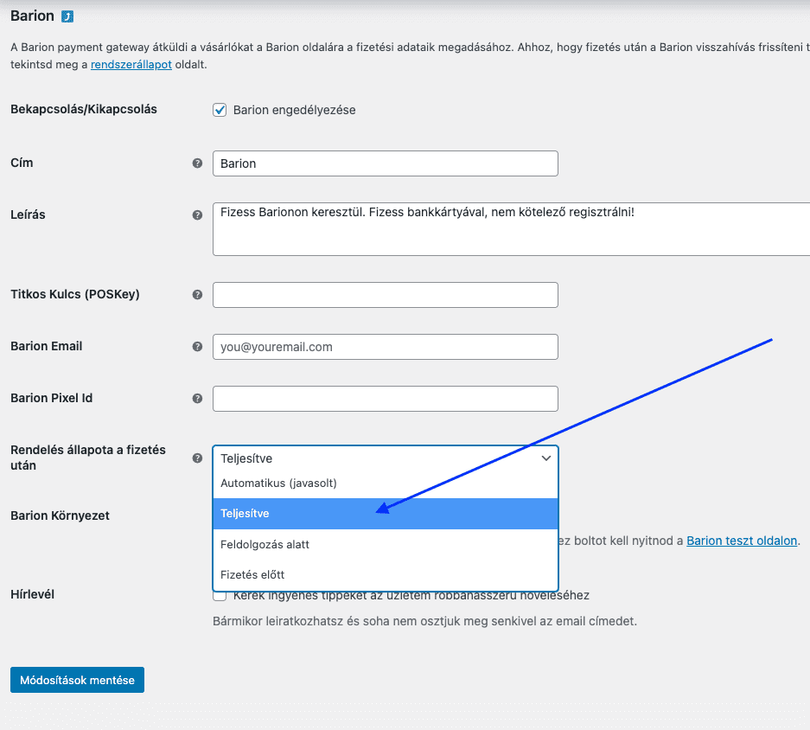Select the Barion page heading text
The width and height of the screenshot is (810, 730).
coord(32,16)
